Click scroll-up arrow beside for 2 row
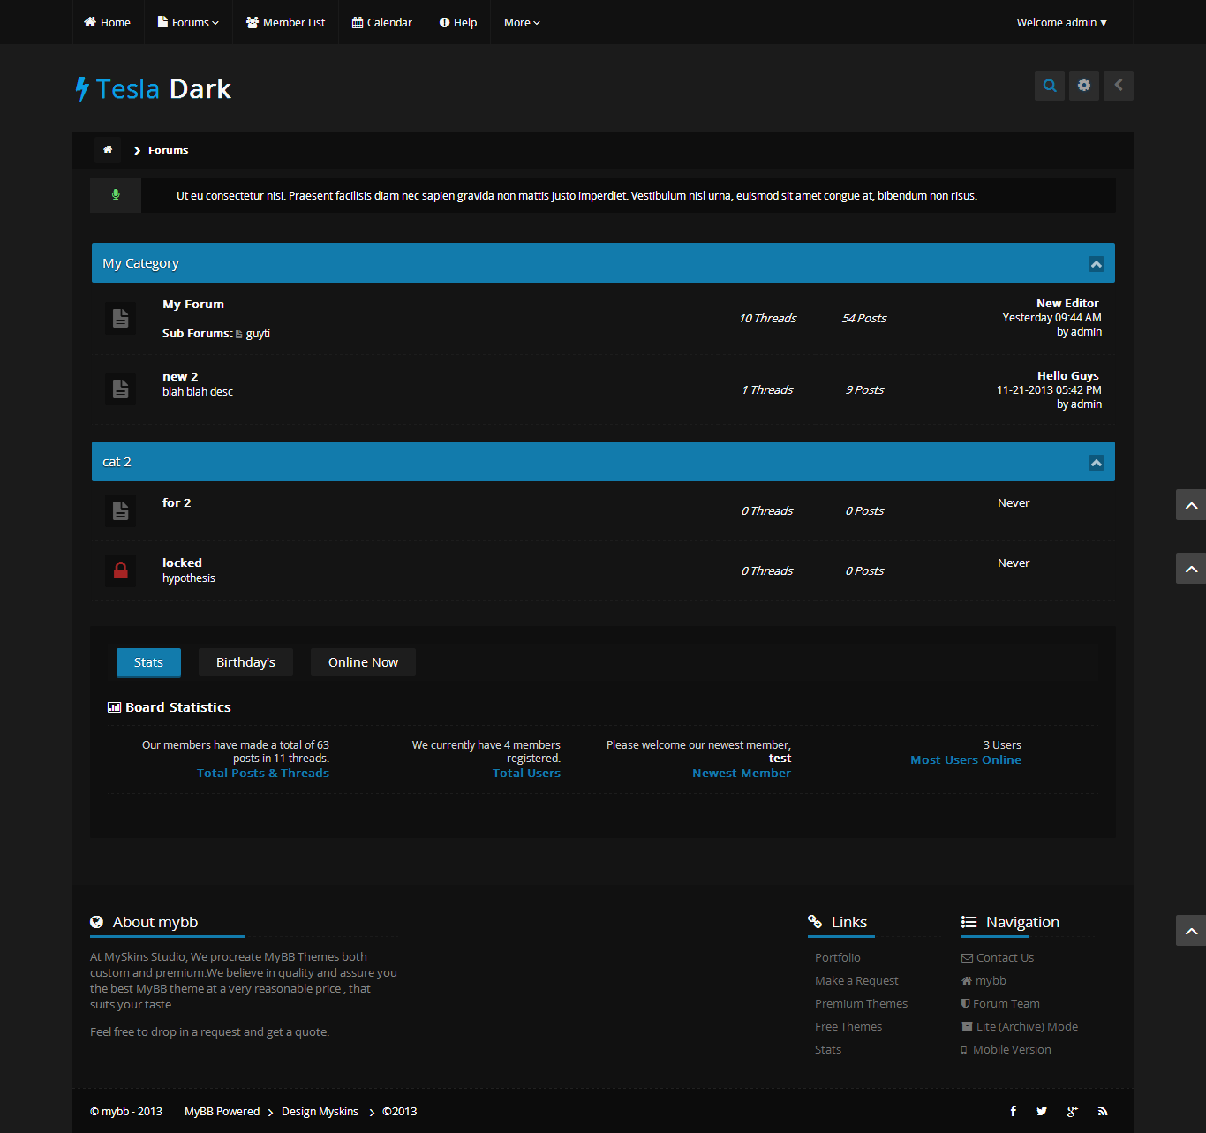This screenshot has height=1133, width=1206. (x=1191, y=505)
